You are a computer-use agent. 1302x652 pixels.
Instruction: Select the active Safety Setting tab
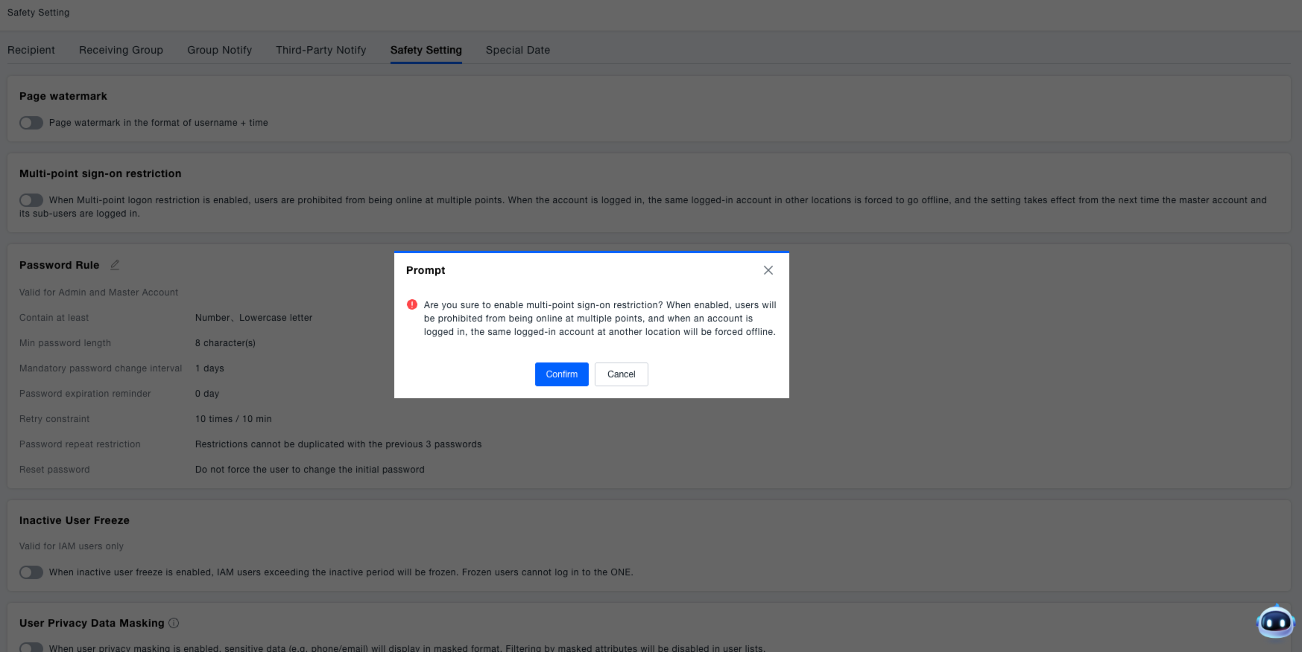426,50
